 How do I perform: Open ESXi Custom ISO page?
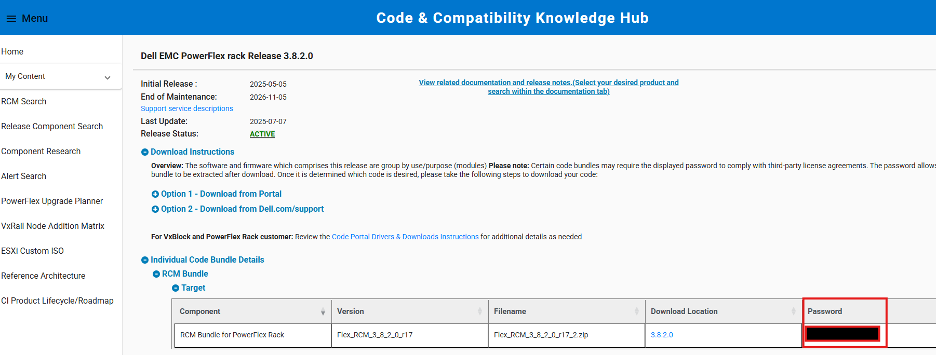[x=33, y=251]
